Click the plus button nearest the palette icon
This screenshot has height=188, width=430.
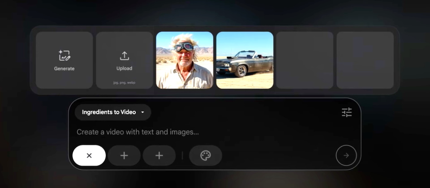tap(159, 155)
